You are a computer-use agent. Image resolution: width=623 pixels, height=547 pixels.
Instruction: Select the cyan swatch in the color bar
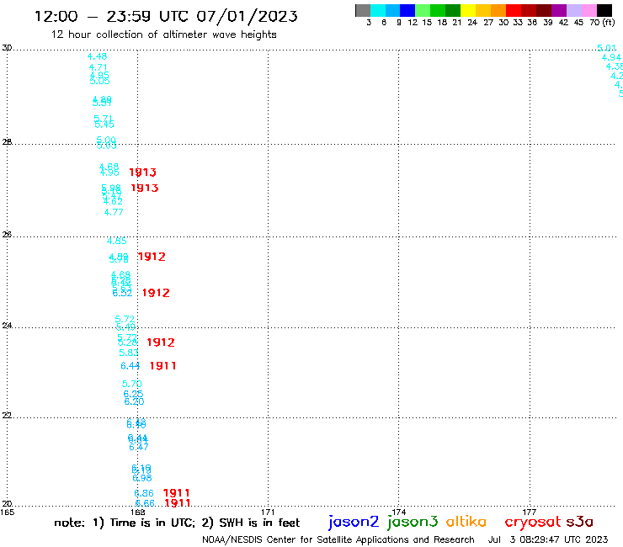[378, 10]
